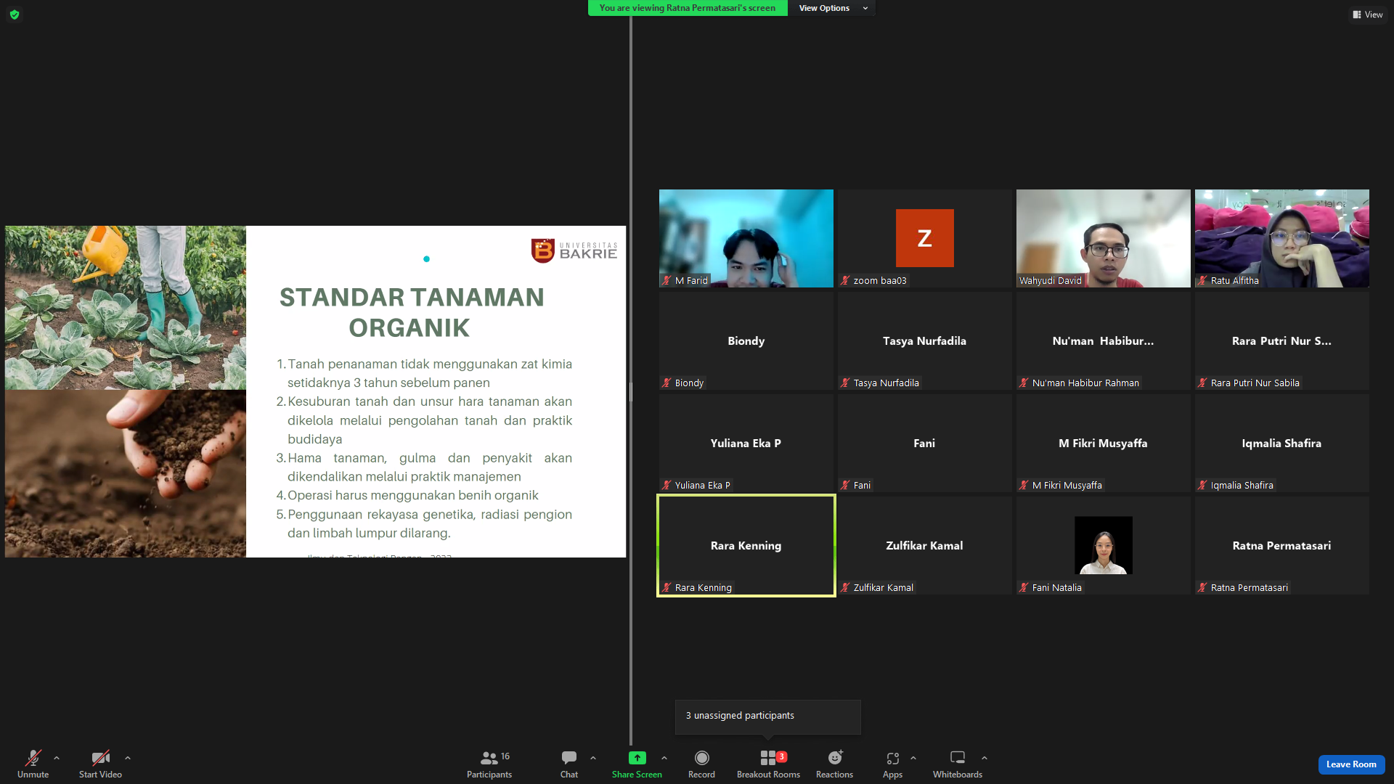Image resolution: width=1394 pixels, height=784 pixels.
Task: Click the watering can garden photo on slide
Action: tap(126, 308)
